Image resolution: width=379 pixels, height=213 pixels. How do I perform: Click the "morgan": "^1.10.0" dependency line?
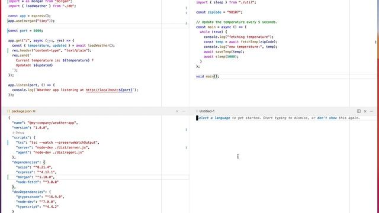[x=35, y=177]
